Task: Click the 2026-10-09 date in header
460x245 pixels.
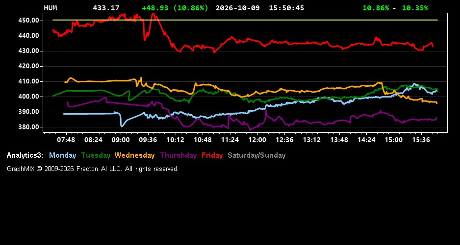Action: pos(238,8)
